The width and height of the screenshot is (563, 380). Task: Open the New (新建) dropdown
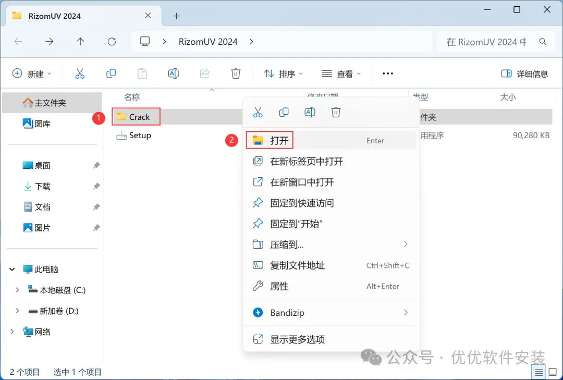(32, 73)
